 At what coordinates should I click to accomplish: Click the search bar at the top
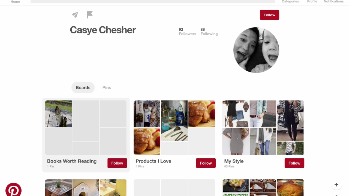(x=153, y=1)
